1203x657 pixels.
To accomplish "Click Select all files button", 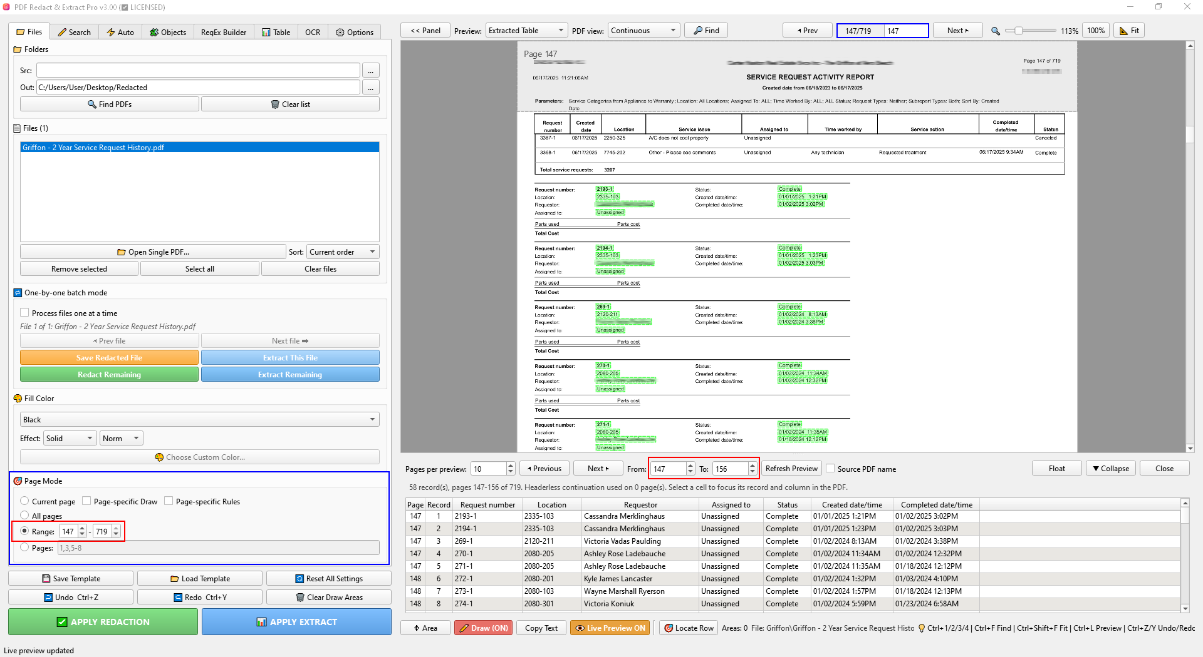I will pyautogui.click(x=199, y=269).
